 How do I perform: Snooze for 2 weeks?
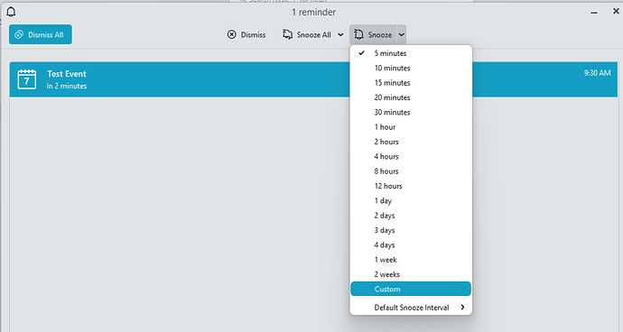pyautogui.click(x=411, y=274)
